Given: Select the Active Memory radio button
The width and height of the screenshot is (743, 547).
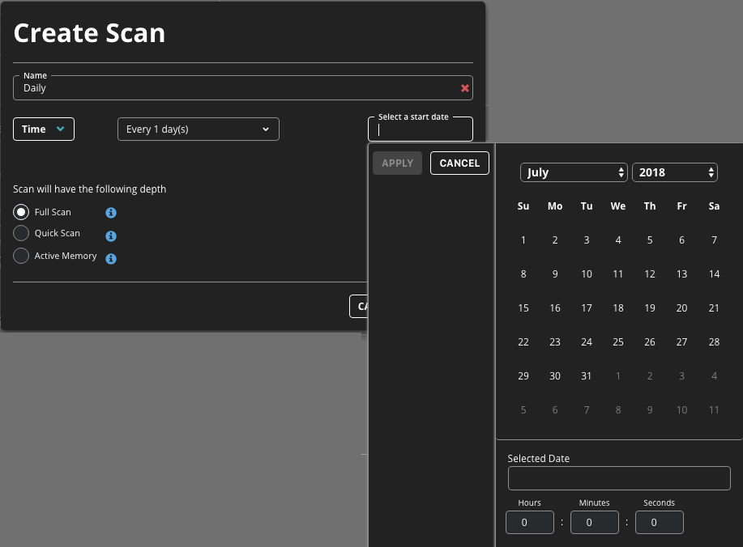Looking at the screenshot, I should (x=21, y=256).
